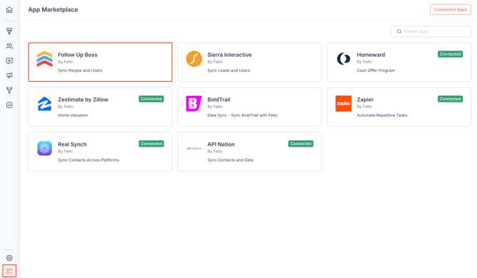This screenshot has width=477, height=278.
Task: Select the App Marketplace grid icon in the sidebar
Action: pos(9,271)
